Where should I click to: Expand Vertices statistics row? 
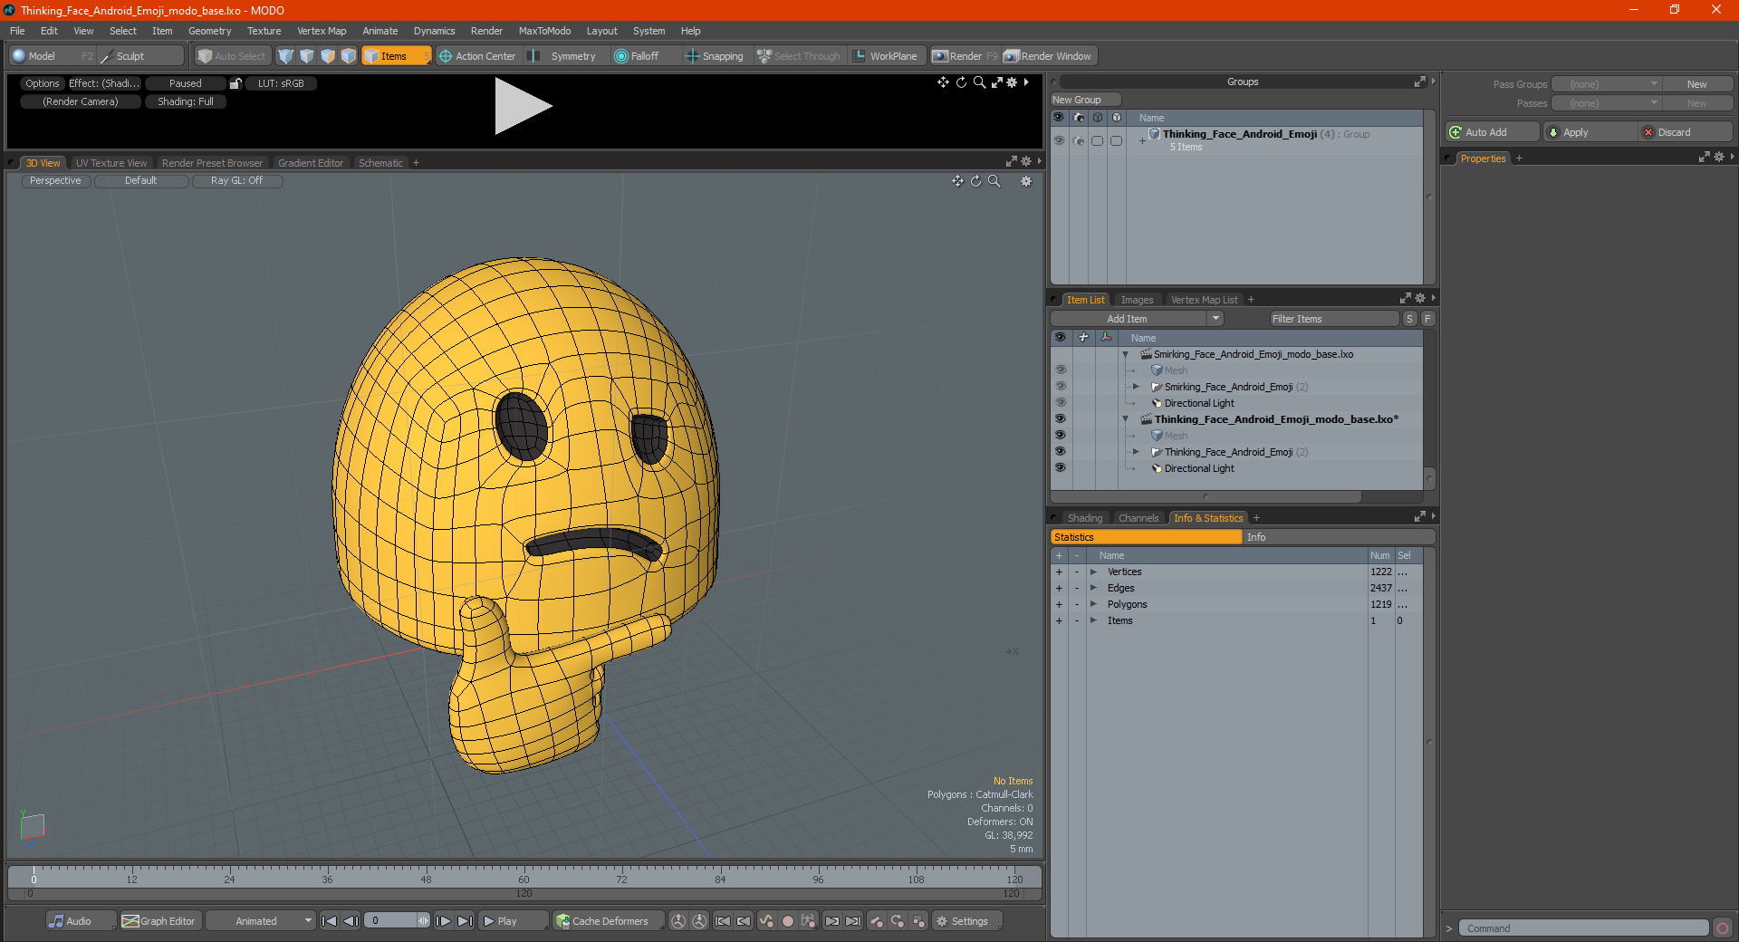coord(1094,572)
